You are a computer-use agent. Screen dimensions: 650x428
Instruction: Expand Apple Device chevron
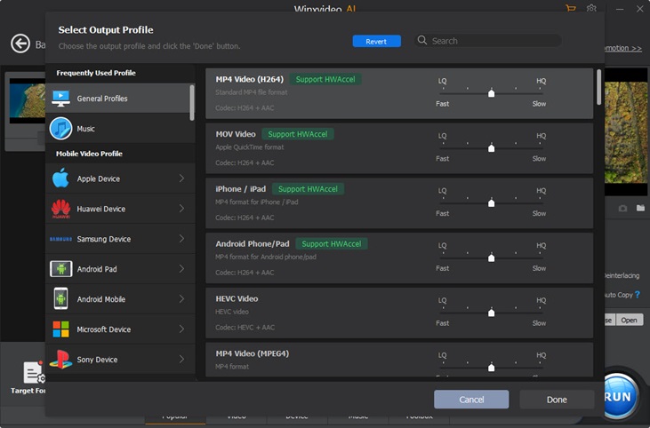click(x=181, y=178)
